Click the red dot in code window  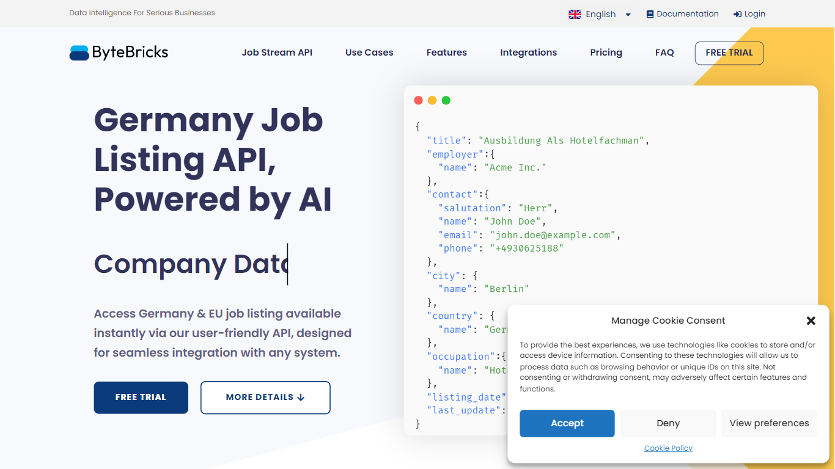pos(419,100)
